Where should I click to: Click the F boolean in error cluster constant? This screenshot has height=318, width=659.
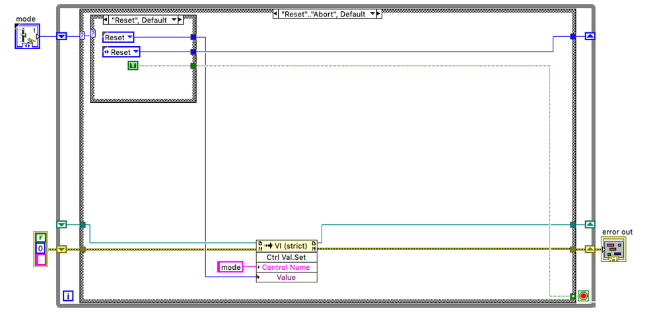(x=41, y=236)
